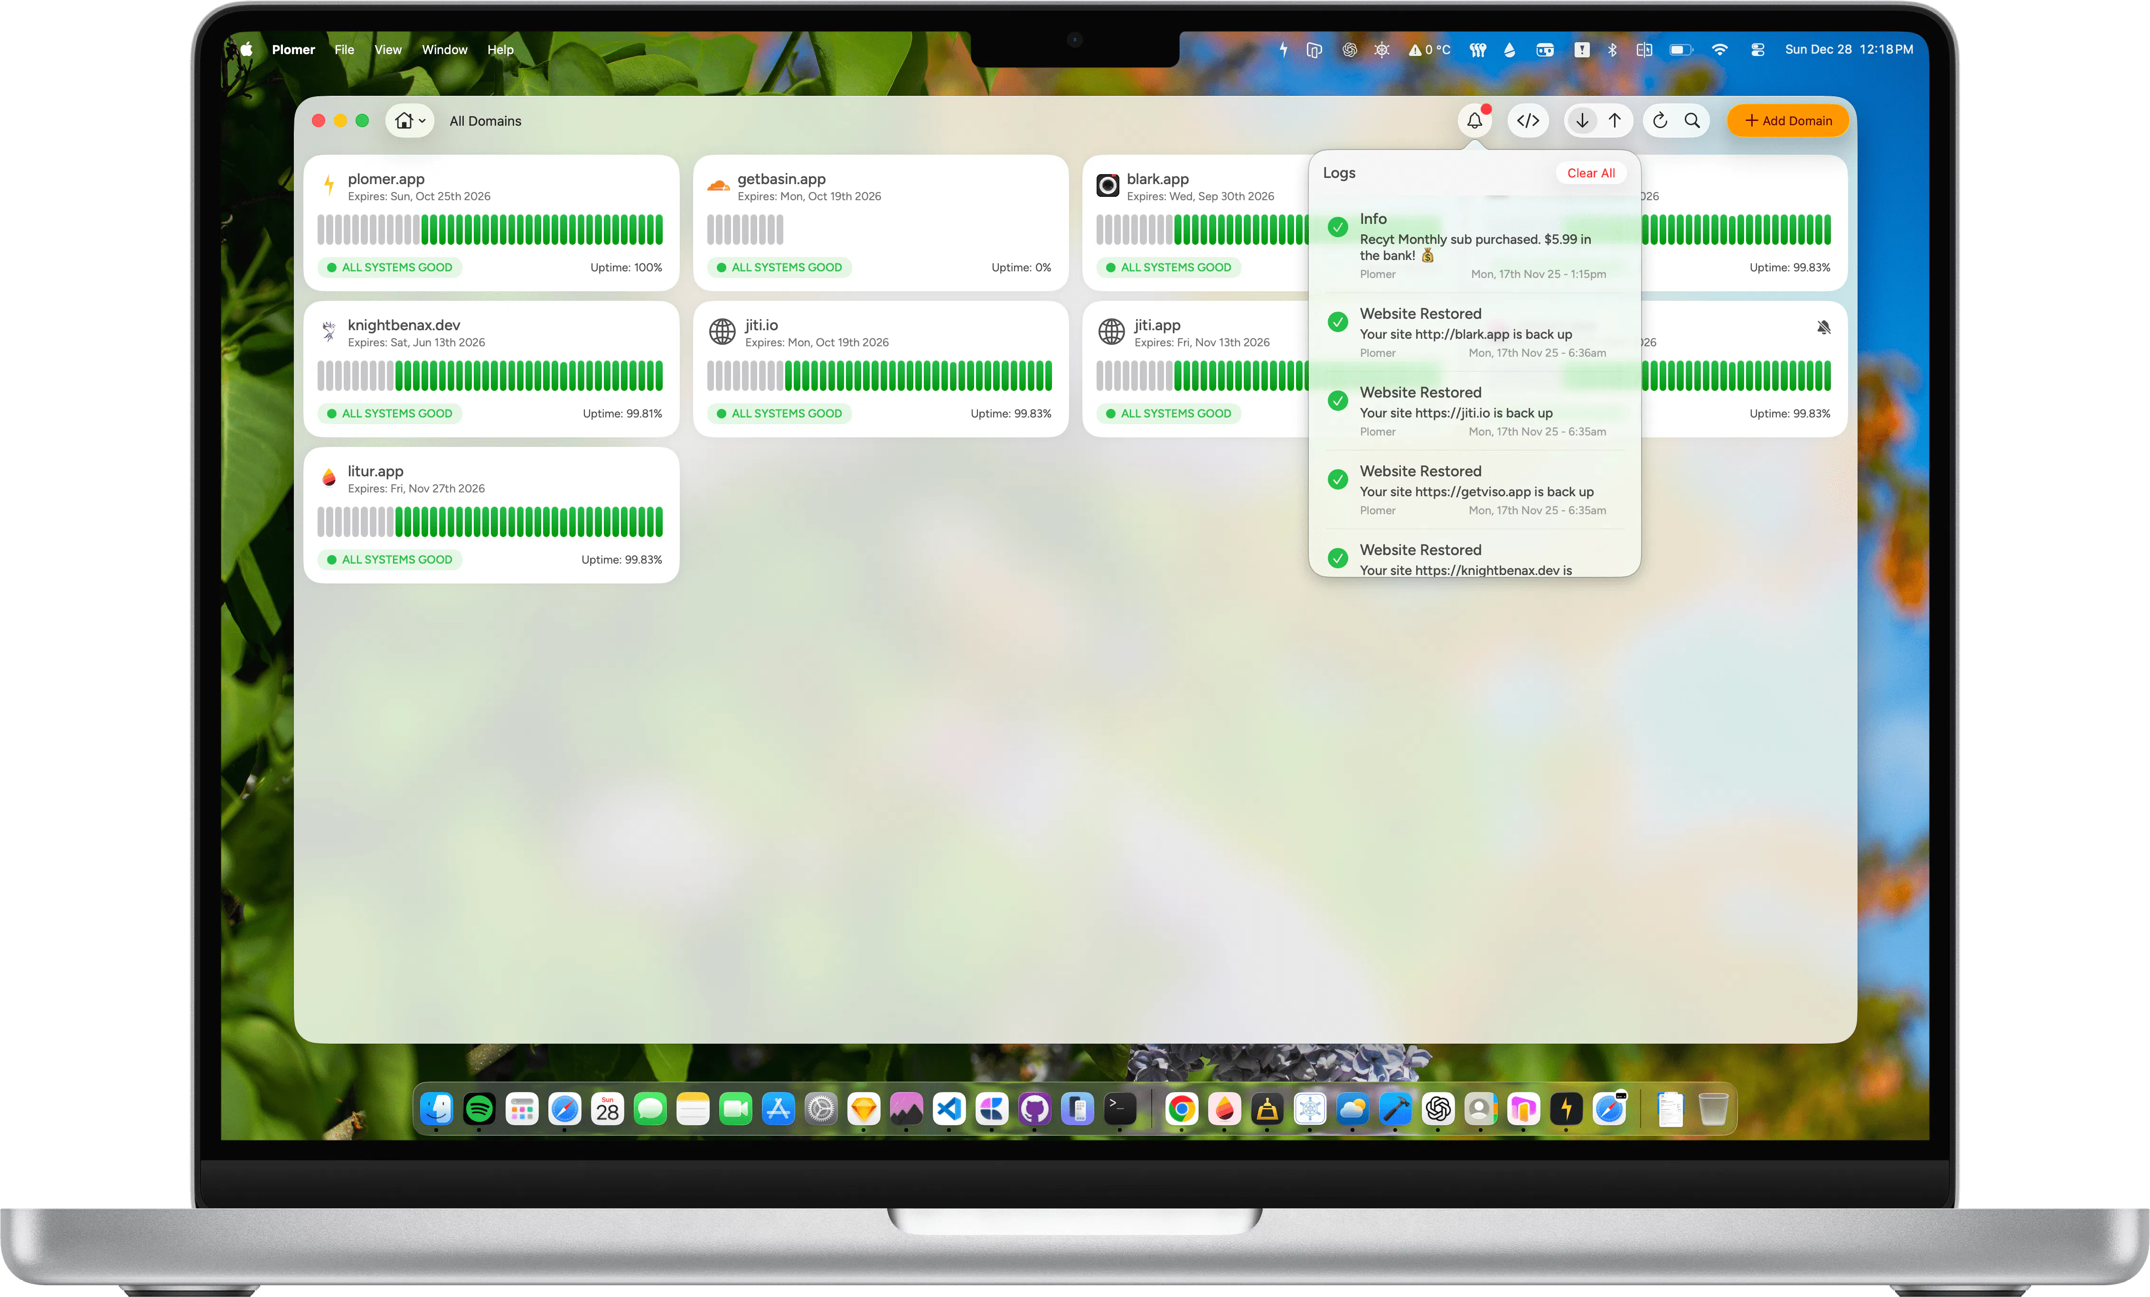The image size is (2150, 1297).
Task: Click the litur.app flame favicon
Action: (x=329, y=477)
